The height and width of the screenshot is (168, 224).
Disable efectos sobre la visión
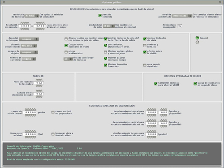pos(145,52)
